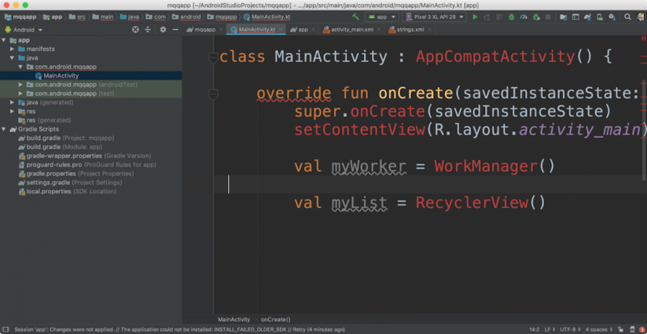The image size is (647, 334).
Task: Open the app run configuration dropdown
Action: [x=382, y=16]
